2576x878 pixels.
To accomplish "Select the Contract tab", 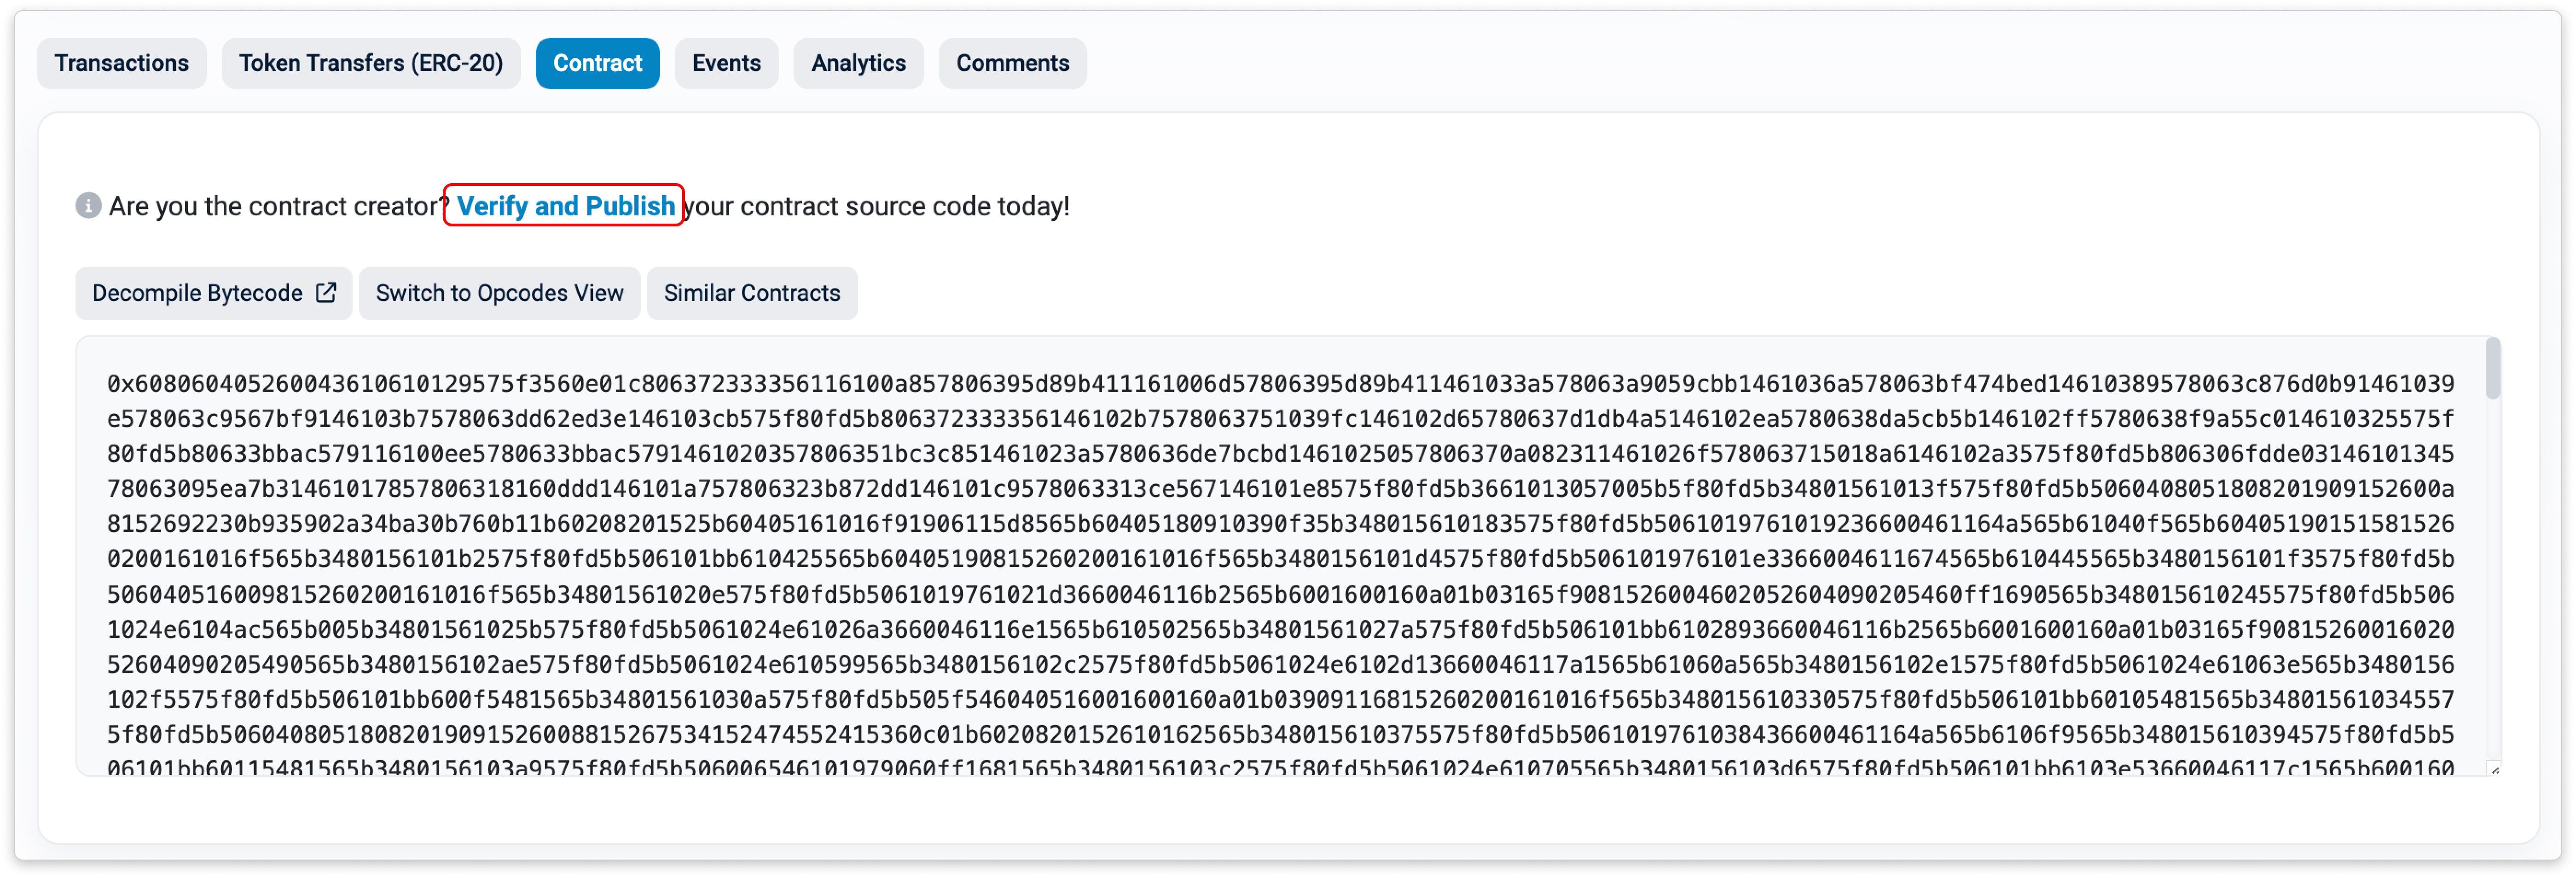I will 597,63.
